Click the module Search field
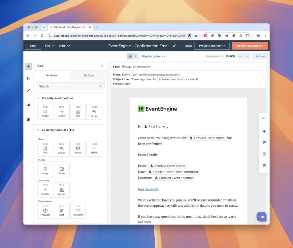 (x=70, y=86)
